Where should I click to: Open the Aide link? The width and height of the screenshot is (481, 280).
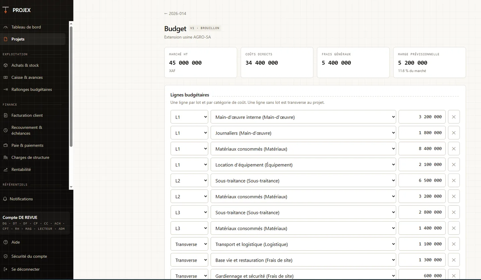[x=16, y=242]
